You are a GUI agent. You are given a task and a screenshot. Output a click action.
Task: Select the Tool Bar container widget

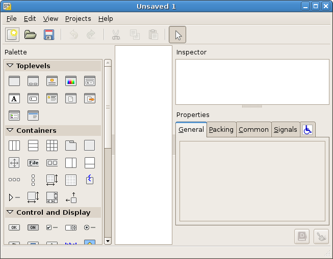pyautogui.click(x=52, y=163)
